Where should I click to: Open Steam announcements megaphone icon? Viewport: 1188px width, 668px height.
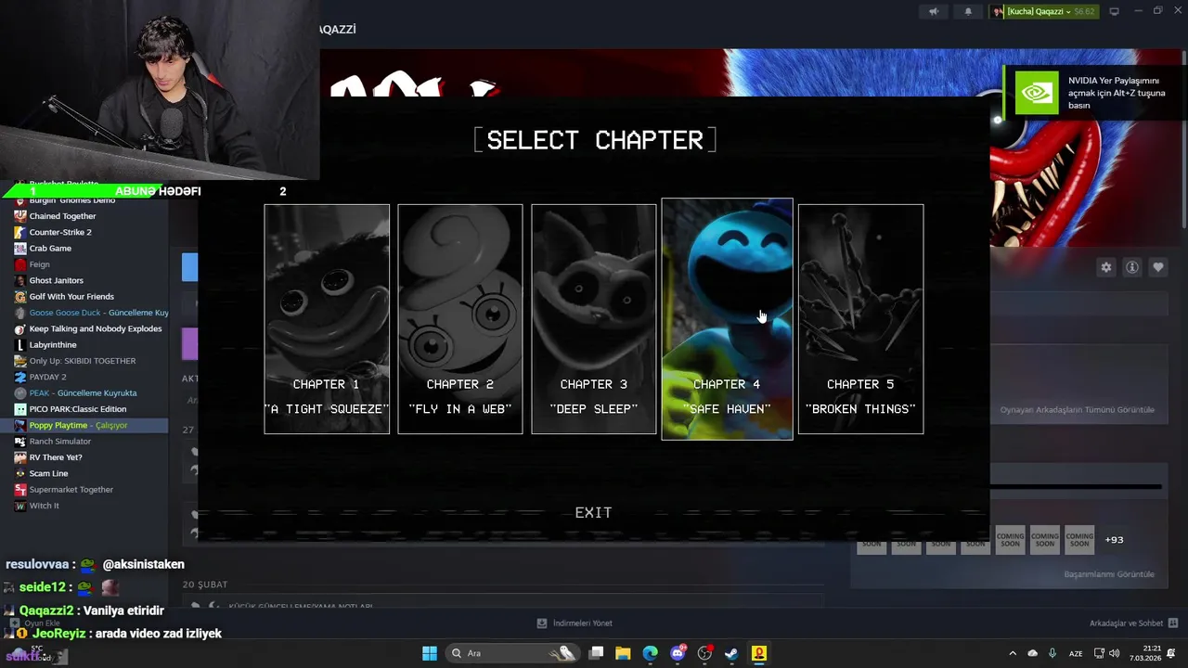(934, 11)
